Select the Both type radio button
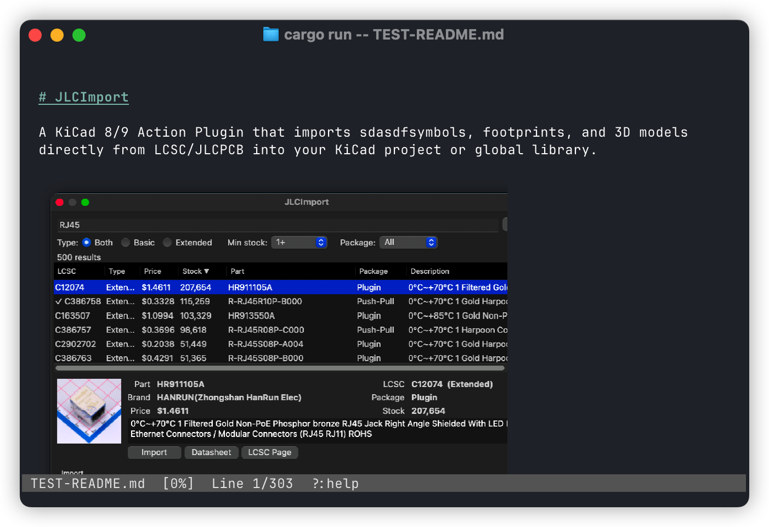 tap(87, 242)
